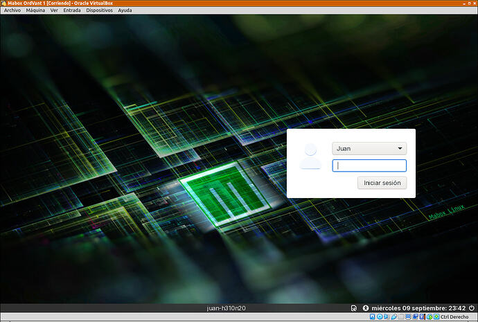The width and height of the screenshot is (478, 322).
Task: Open the Entrada menu
Action: click(x=72, y=10)
